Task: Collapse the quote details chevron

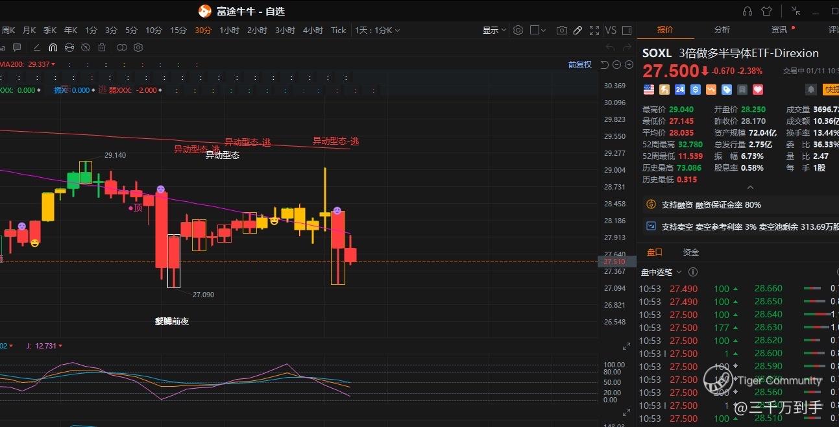Action: click(x=750, y=188)
